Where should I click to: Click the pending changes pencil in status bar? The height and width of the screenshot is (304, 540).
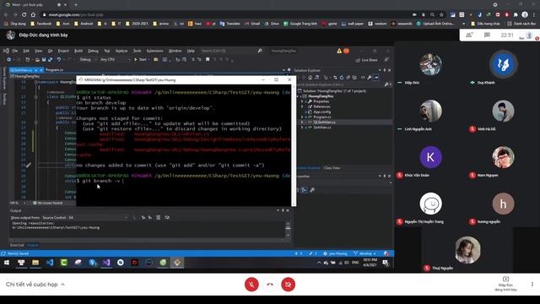pos(312,253)
